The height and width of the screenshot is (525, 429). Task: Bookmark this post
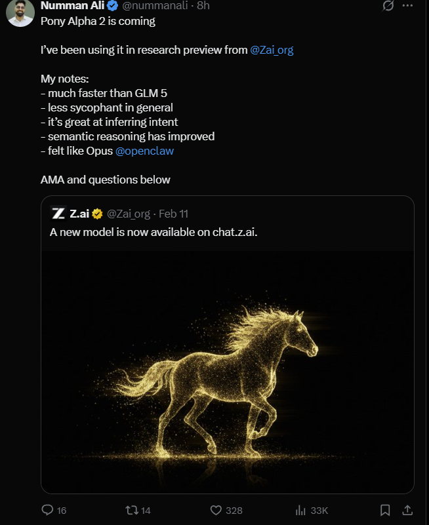point(385,510)
